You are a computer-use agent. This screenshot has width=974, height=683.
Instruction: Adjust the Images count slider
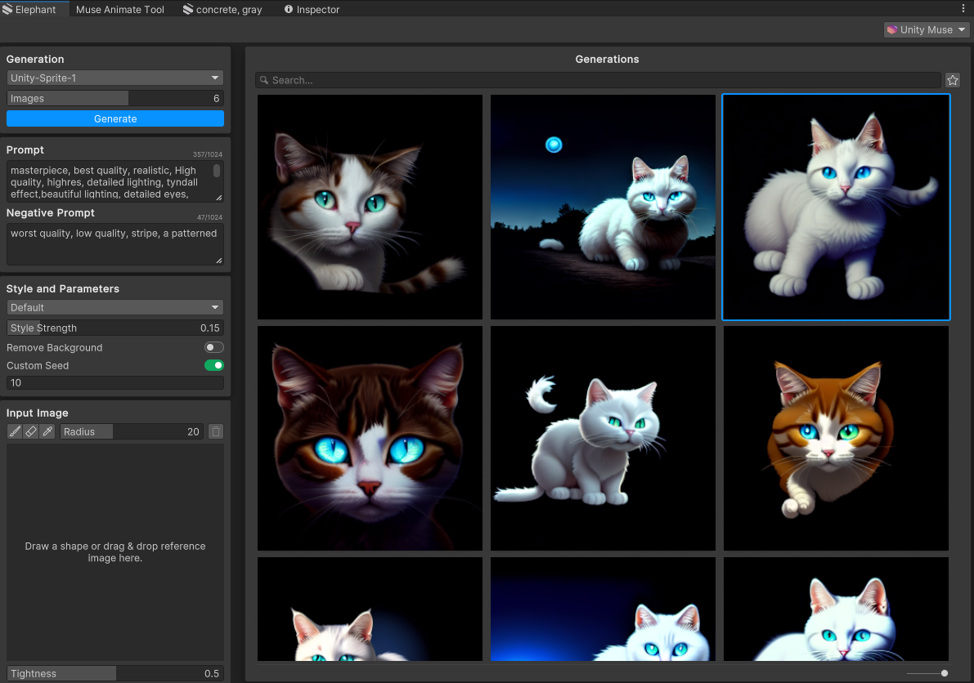[115, 98]
